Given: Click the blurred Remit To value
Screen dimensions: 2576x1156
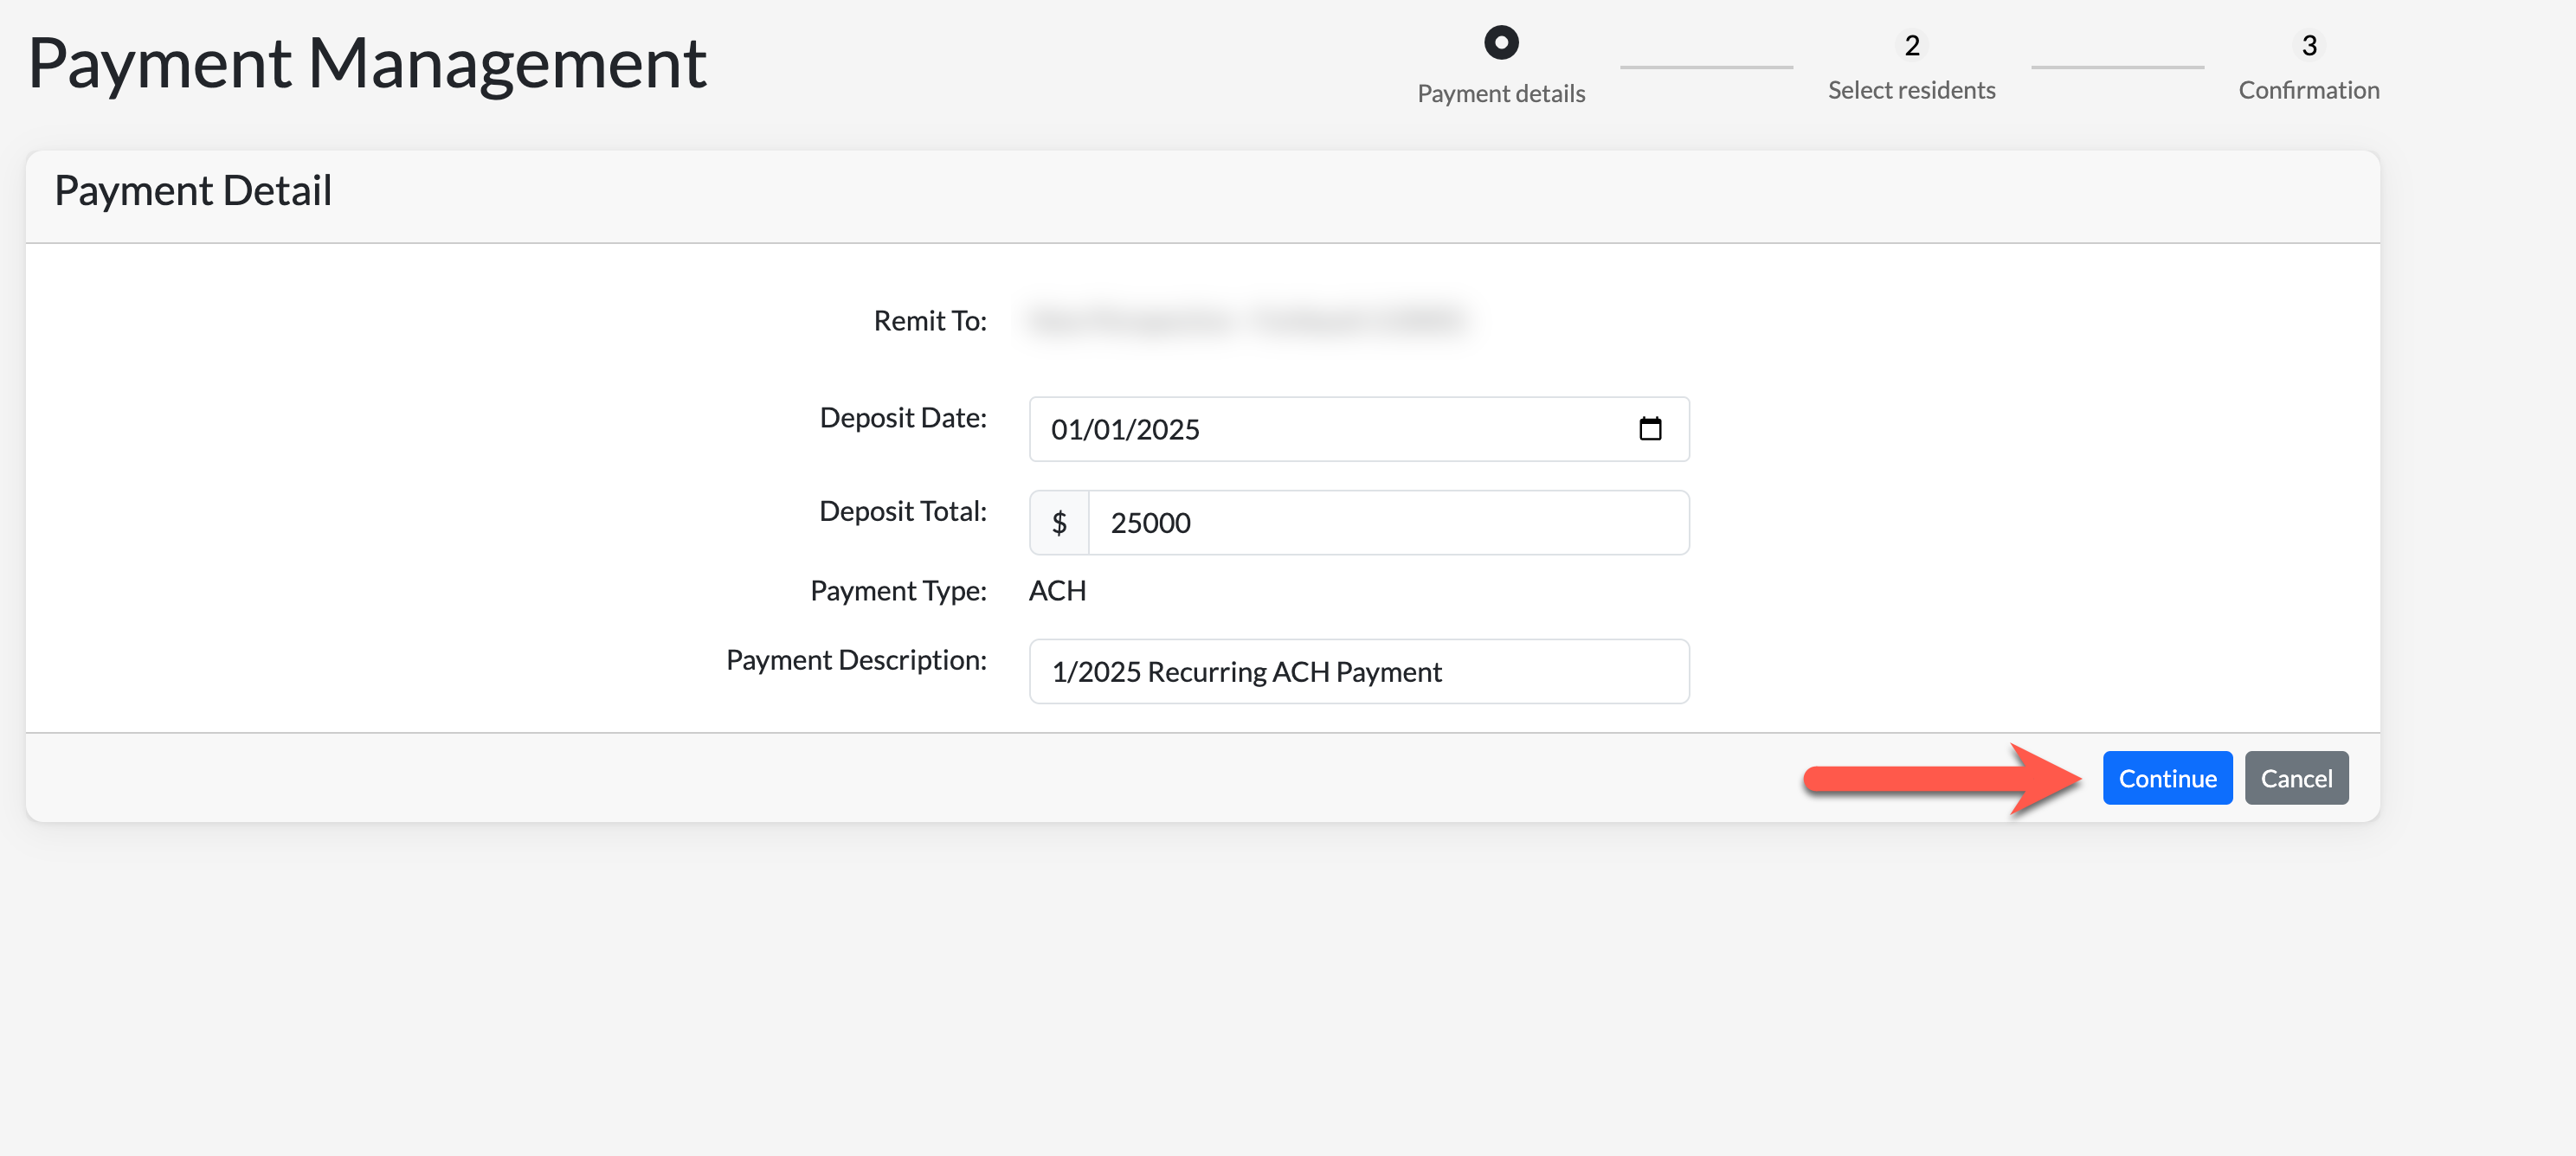Looking at the screenshot, I should point(1247,321).
